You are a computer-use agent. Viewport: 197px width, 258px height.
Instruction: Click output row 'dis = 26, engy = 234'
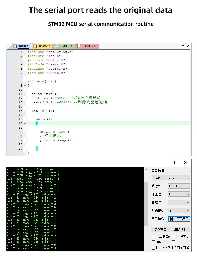tap(31, 198)
